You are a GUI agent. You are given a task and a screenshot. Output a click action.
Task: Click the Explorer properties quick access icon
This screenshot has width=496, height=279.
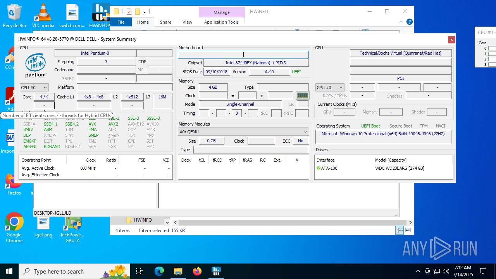click(x=129, y=12)
